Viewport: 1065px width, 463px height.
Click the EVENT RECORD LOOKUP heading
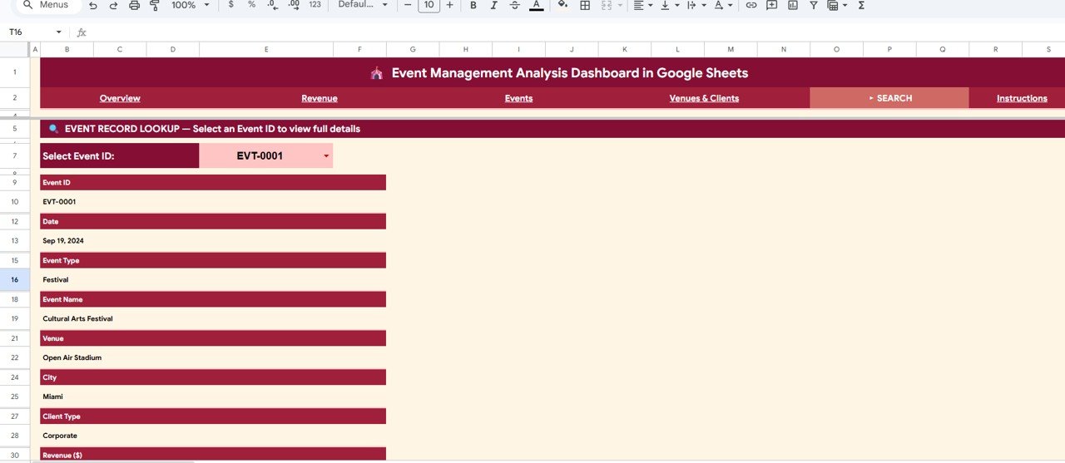pyautogui.click(x=552, y=129)
